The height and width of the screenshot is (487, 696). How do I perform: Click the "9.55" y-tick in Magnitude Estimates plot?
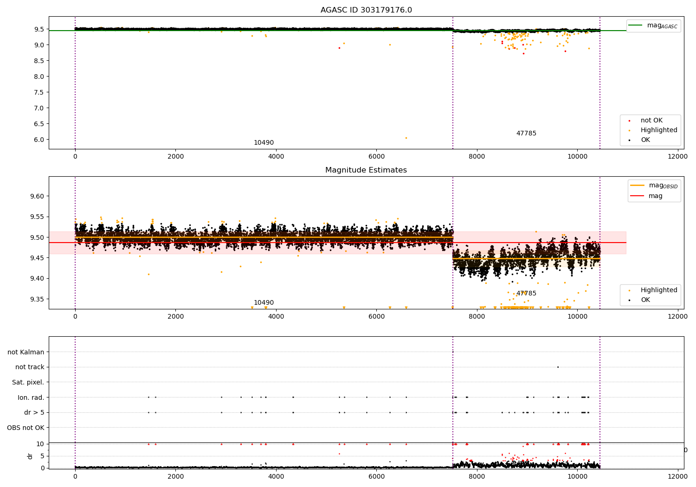(x=37, y=217)
